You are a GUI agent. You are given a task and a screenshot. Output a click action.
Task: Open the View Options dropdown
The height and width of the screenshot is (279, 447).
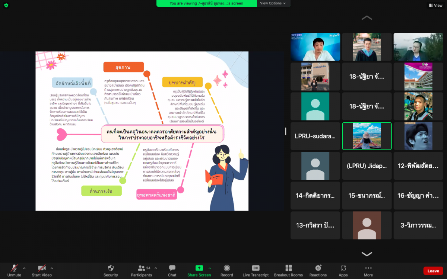tap(273, 3)
